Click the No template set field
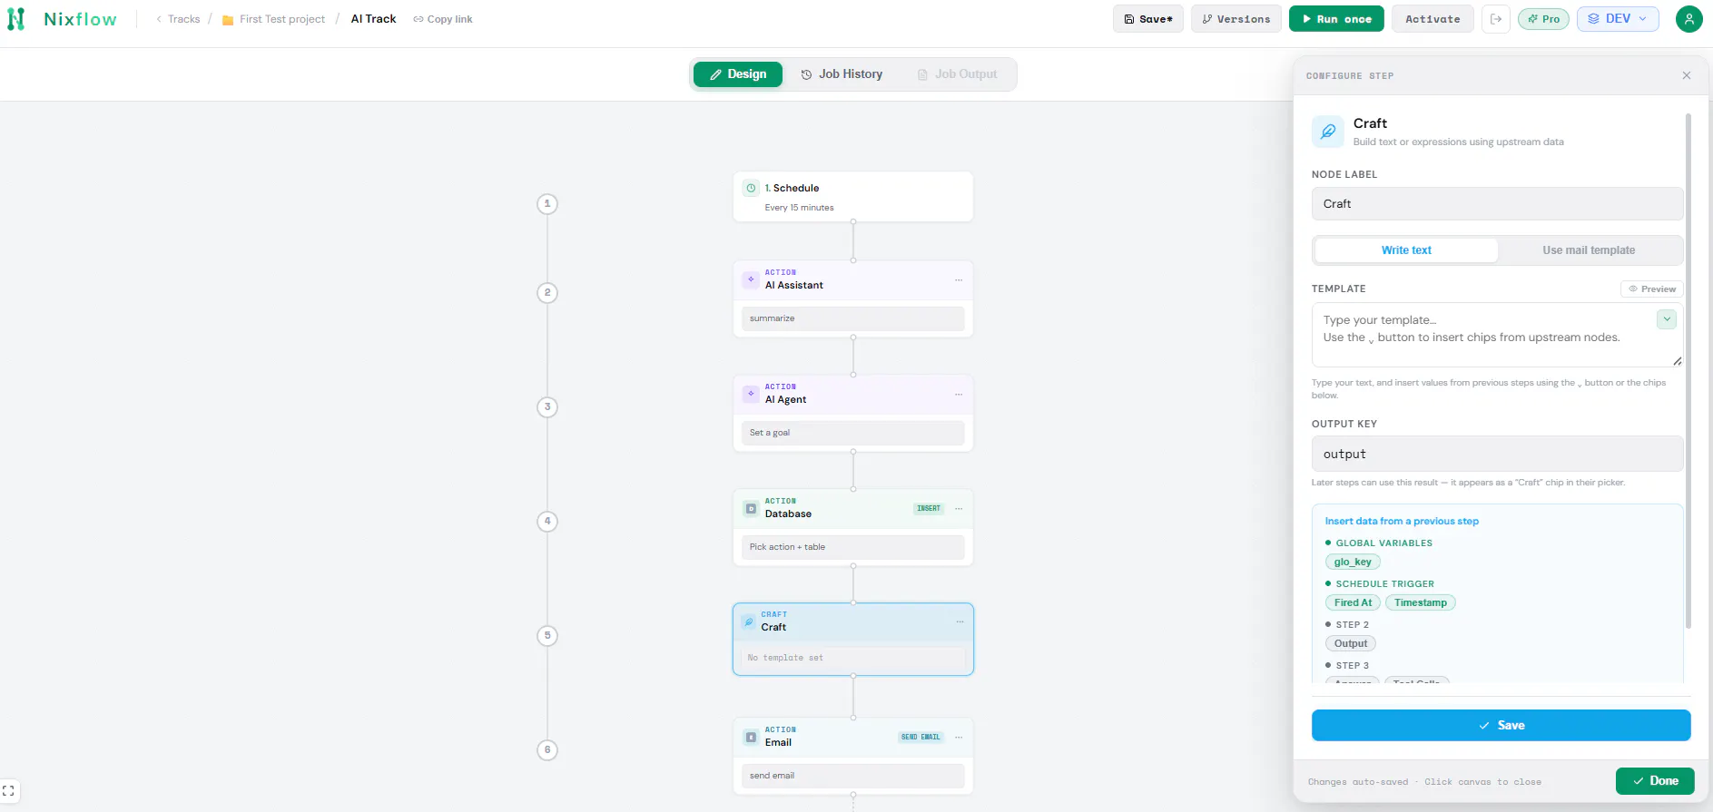 [853, 658]
